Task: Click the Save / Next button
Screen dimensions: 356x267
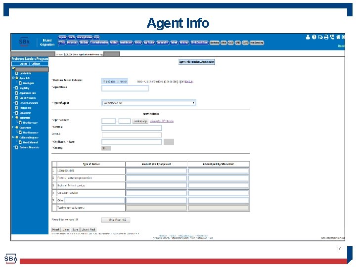Action: (89, 229)
